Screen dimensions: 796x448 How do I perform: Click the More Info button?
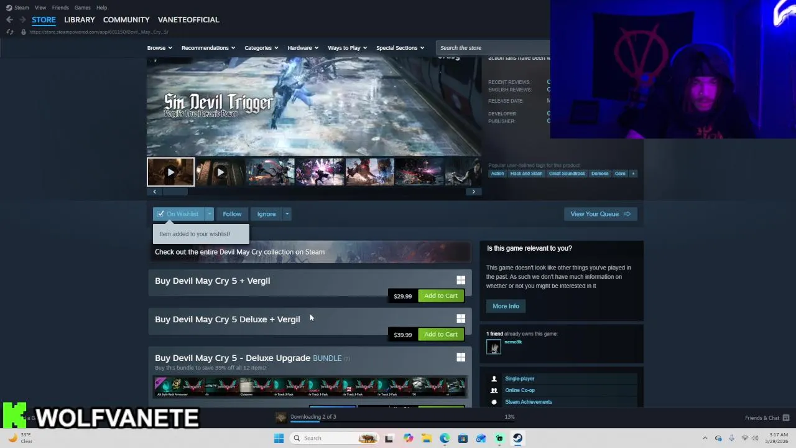[506, 306]
